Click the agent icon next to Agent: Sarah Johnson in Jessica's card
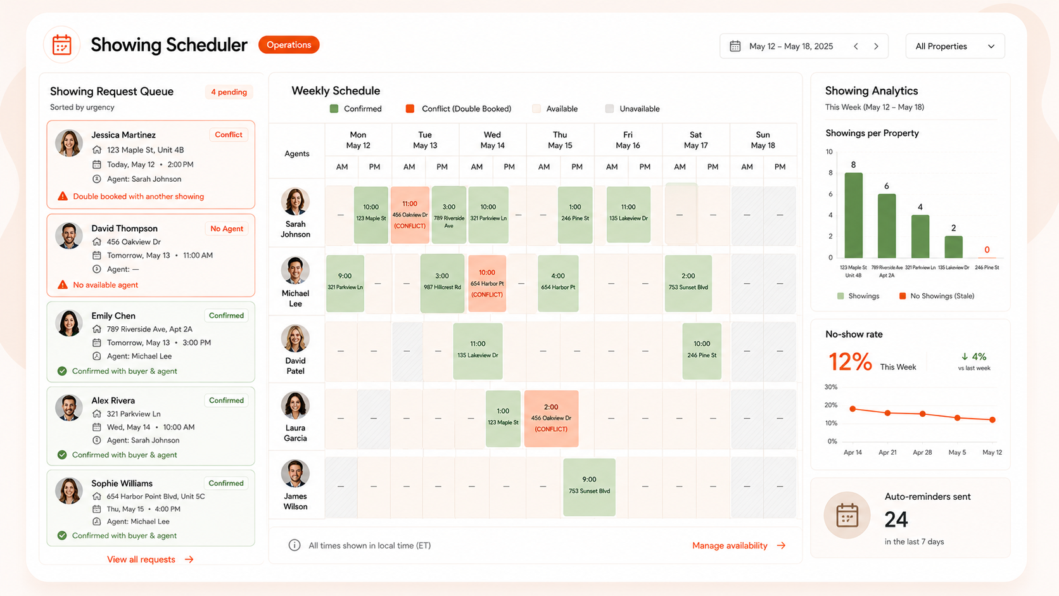This screenshot has width=1059, height=596. pos(97,179)
